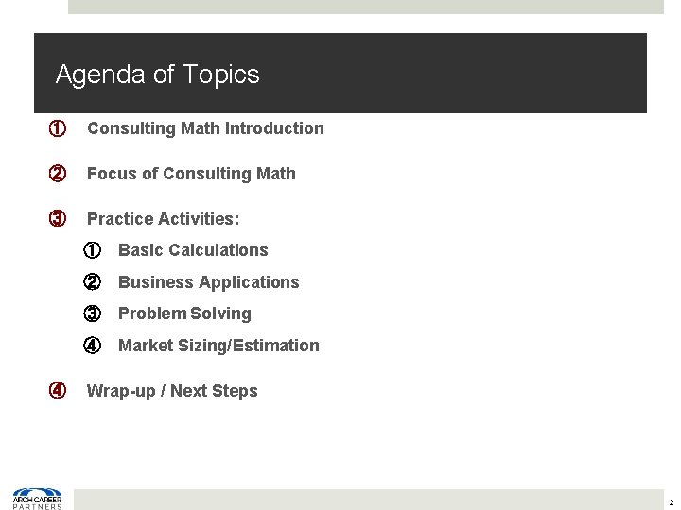Choose the Basic Calculations sub-item
Viewport: 681px width, 510px height.
click(193, 250)
